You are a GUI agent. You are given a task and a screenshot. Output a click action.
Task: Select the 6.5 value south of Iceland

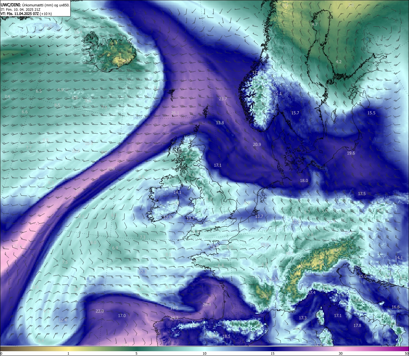39,91
